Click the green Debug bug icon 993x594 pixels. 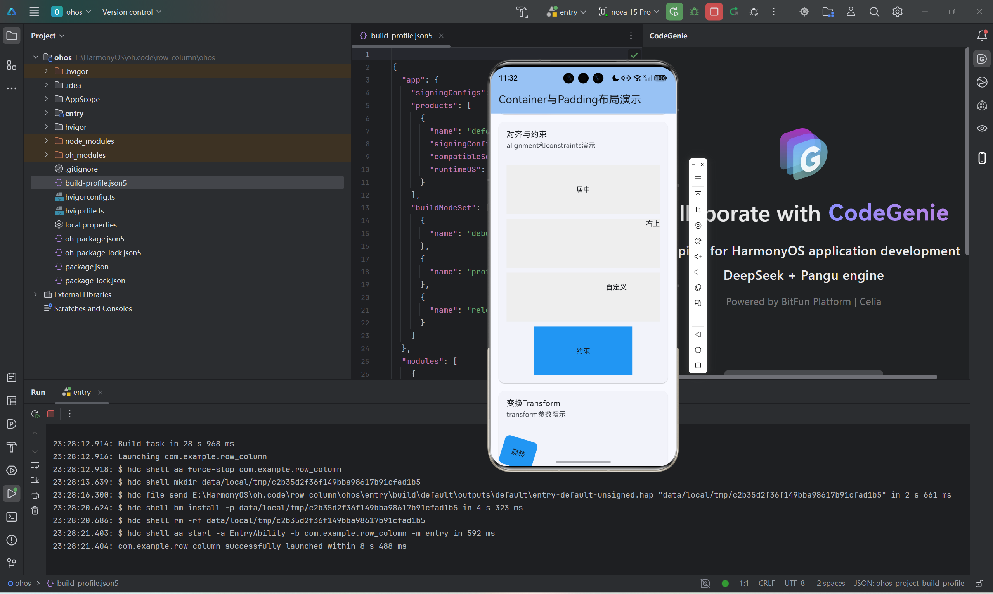tap(694, 12)
